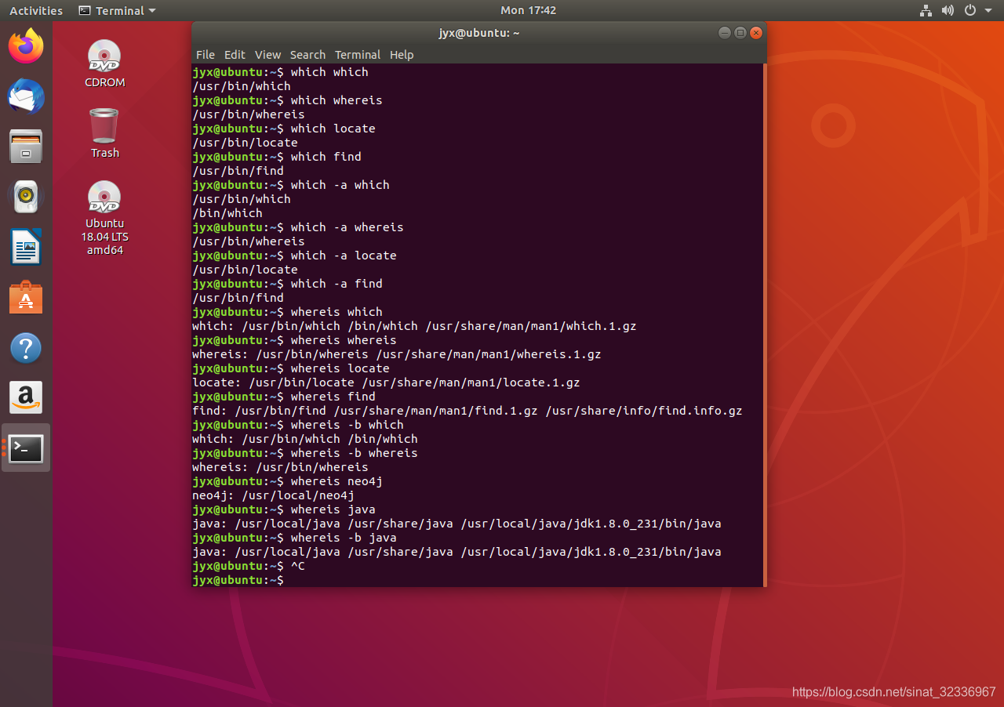Open Firefox from the dock
Viewport: 1004px width, 707px height.
[26, 46]
